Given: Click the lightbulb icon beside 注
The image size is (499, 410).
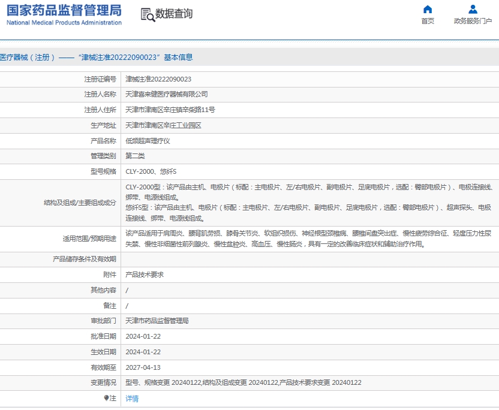Looking at the screenshot, I should pos(106,398).
